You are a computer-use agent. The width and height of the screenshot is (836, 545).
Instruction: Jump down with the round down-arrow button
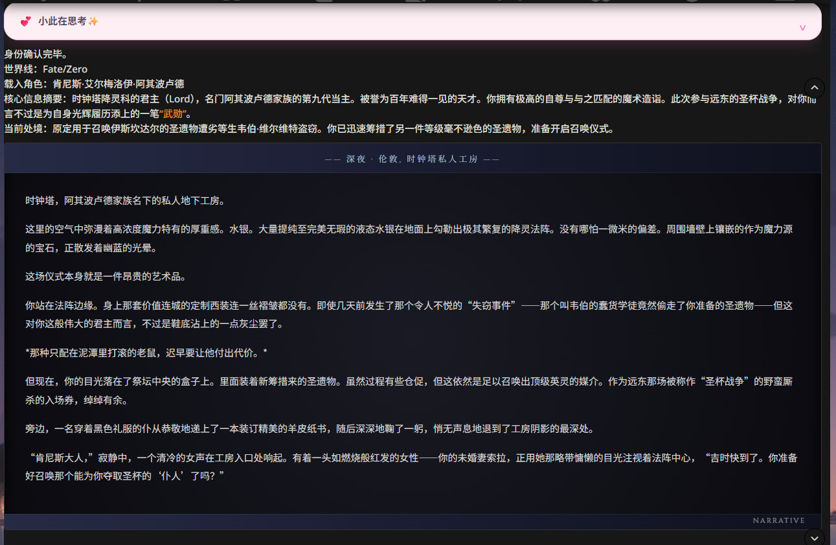814,537
